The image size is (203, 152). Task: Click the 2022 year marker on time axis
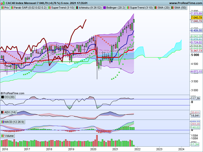(x=137, y=149)
